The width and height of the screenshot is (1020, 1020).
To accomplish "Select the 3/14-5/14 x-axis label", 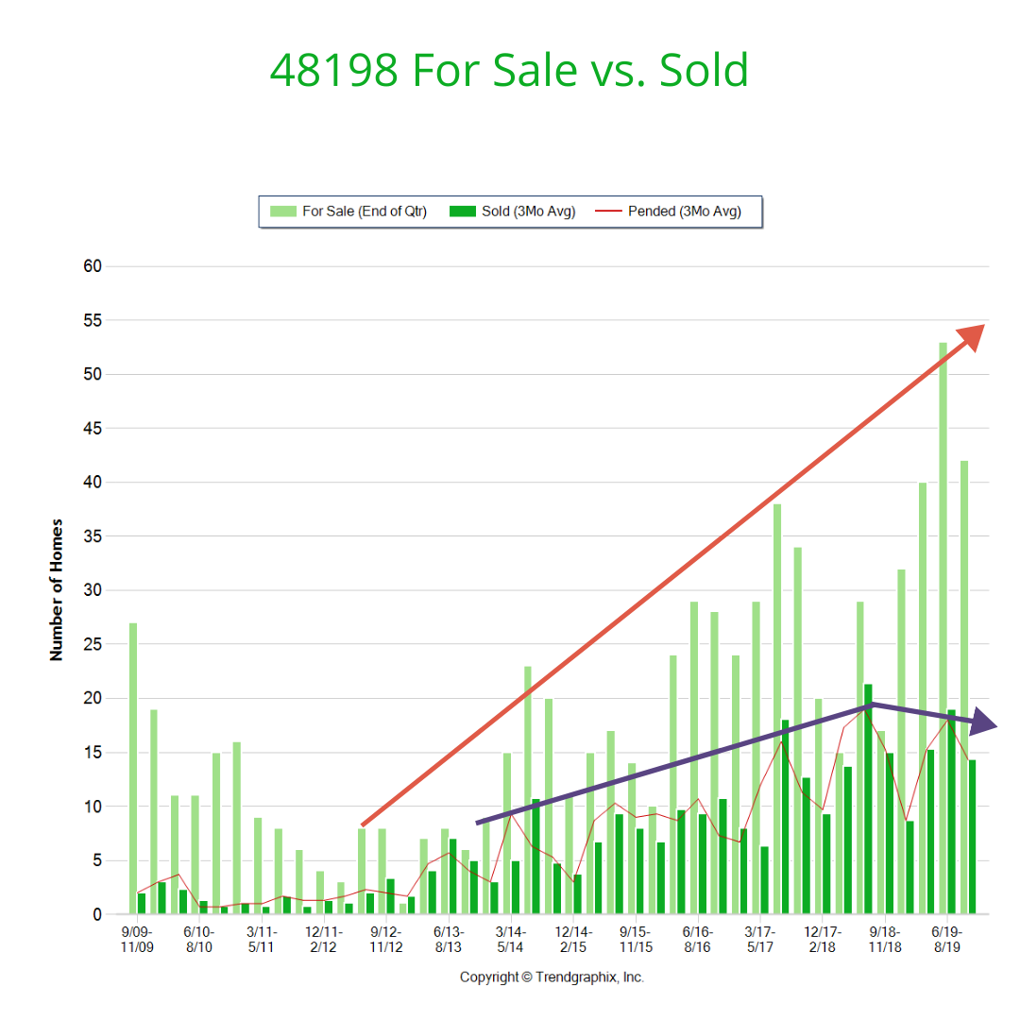I will (511, 939).
